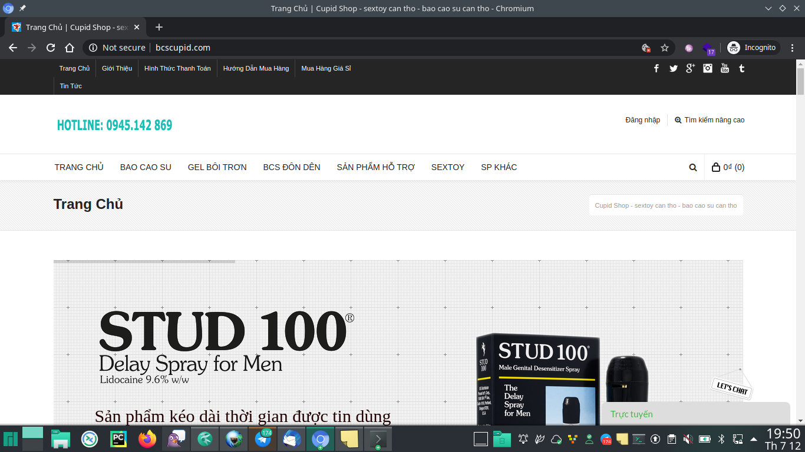Open the SẢN PHẨM HỖ TRỢ category
Image resolution: width=805 pixels, height=452 pixels.
pos(376,167)
